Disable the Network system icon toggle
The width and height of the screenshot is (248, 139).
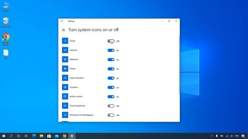[x=111, y=59]
